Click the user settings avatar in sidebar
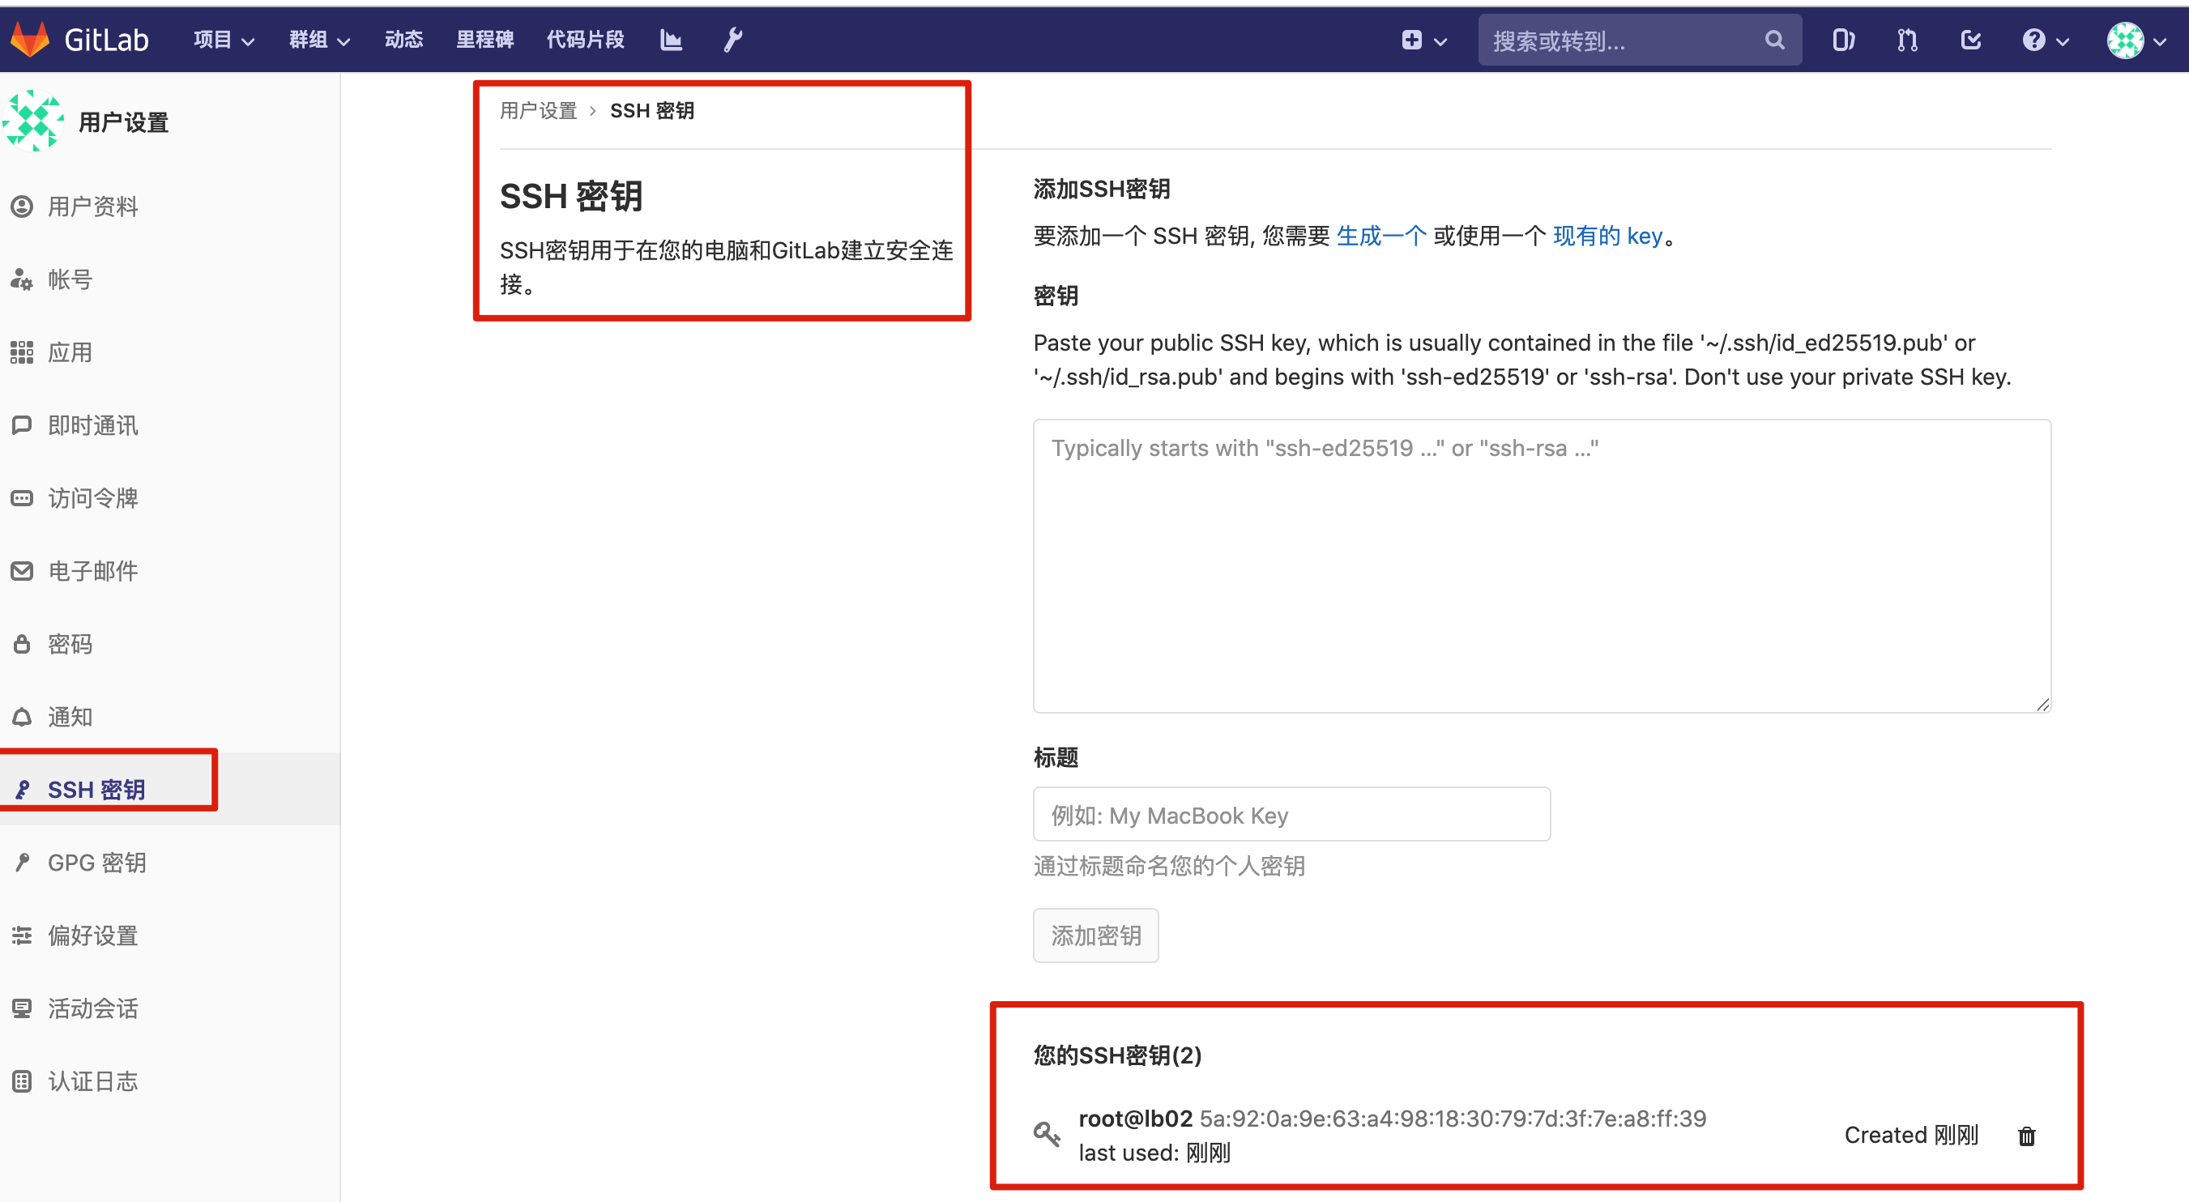Screen dimensions: 2189x1202 coord(33,121)
